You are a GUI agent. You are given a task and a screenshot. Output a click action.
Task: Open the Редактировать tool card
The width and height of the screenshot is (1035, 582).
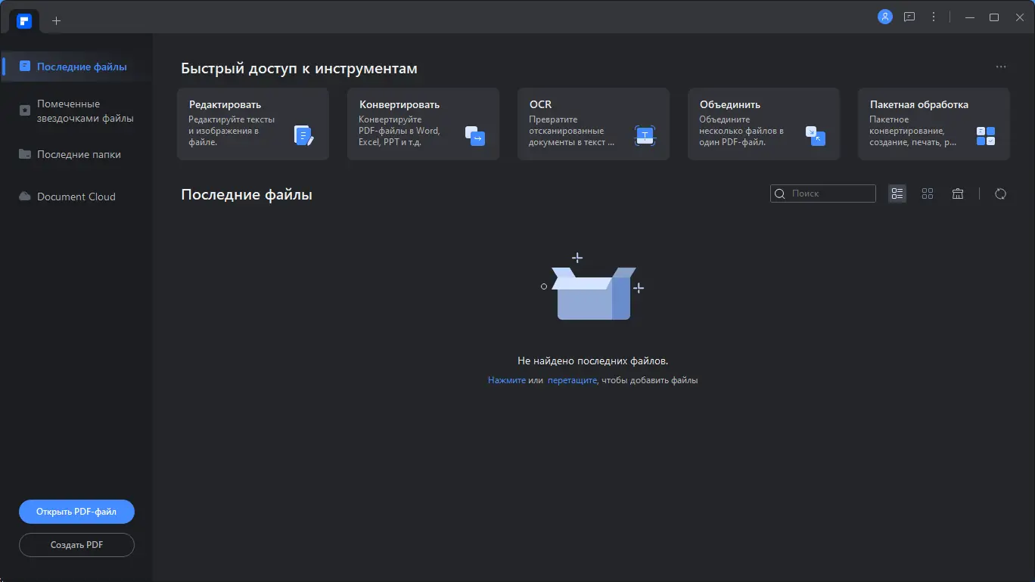pos(253,124)
